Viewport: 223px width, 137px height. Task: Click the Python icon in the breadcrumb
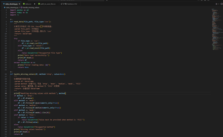coord(5,7)
